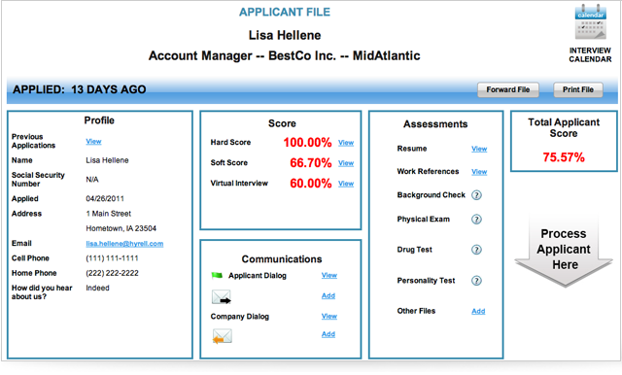Screen dimensions: 622x375
Task: Click the incoming envelope icon under Company Dialog
Action: pos(223,336)
